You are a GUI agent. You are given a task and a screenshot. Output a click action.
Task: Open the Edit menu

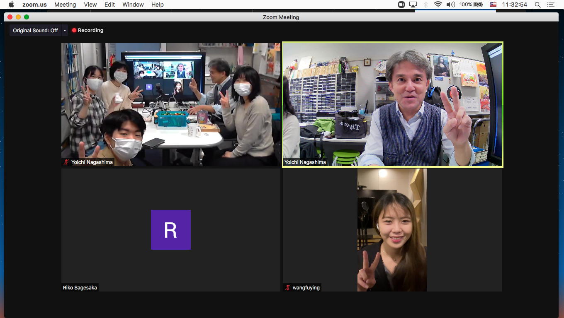point(109,5)
